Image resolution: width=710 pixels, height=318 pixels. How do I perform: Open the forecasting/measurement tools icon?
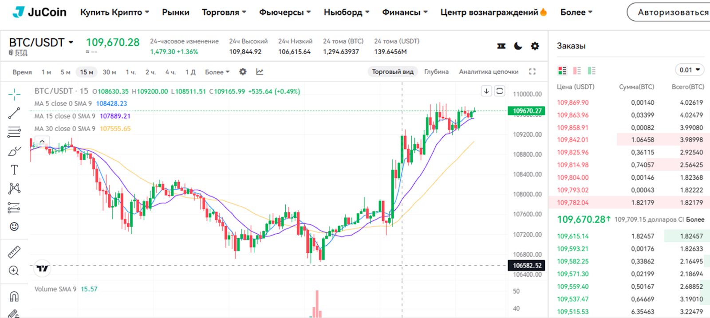point(14,208)
